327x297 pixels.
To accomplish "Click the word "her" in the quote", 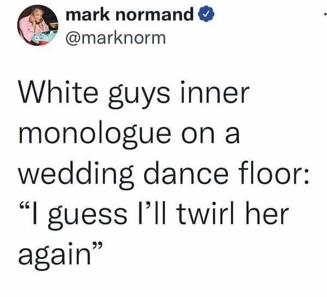I will (267, 213).
